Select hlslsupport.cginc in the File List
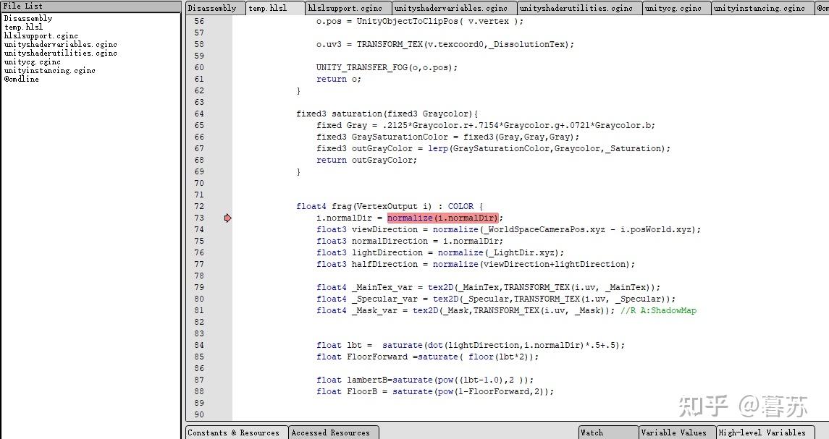829x439 pixels. tap(41, 35)
